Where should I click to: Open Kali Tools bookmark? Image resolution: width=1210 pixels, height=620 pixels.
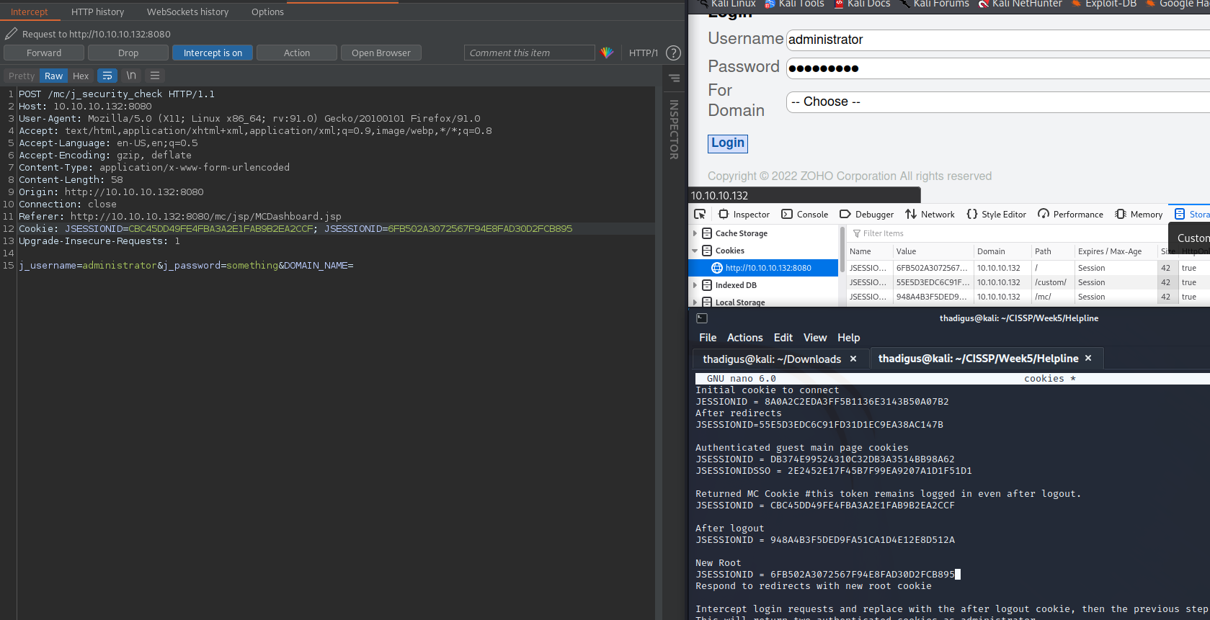pyautogui.click(x=794, y=4)
